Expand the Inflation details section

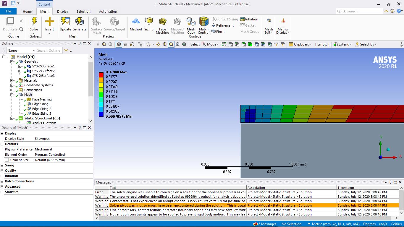tap(2, 176)
